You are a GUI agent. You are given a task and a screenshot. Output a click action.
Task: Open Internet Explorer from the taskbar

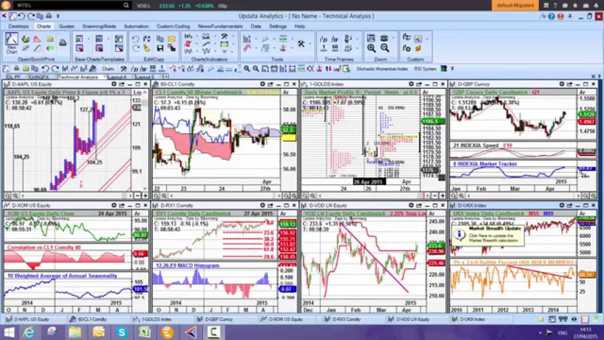coord(29,332)
